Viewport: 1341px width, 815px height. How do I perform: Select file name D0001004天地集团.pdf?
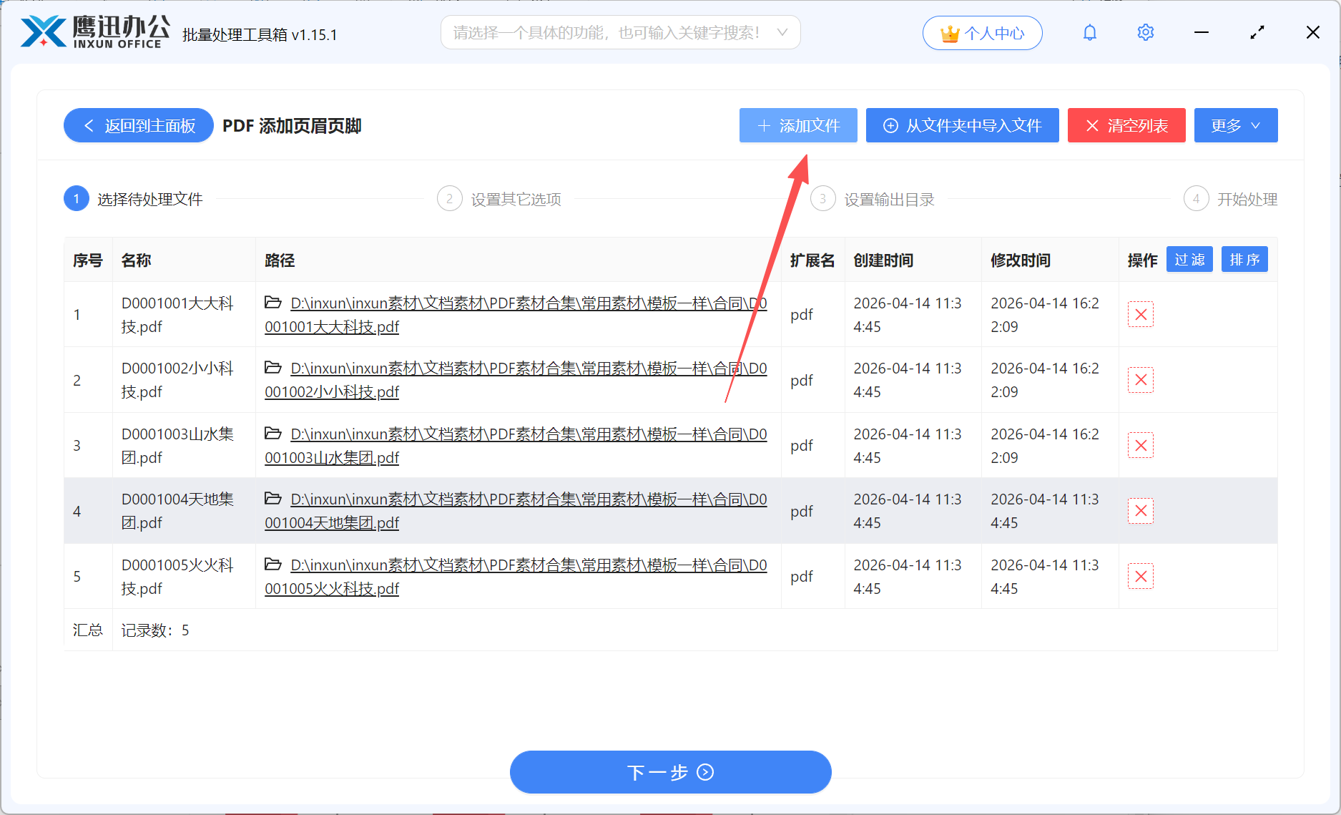click(x=177, y=511)
